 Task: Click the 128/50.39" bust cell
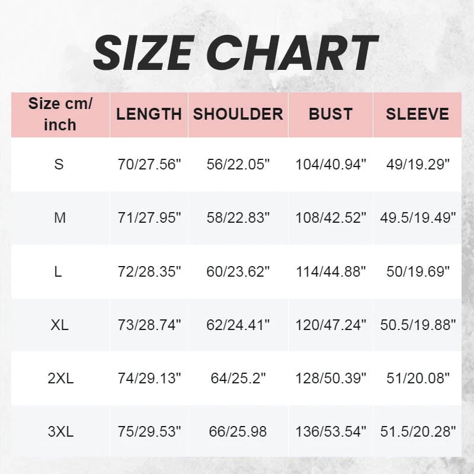tap(331, 378)
